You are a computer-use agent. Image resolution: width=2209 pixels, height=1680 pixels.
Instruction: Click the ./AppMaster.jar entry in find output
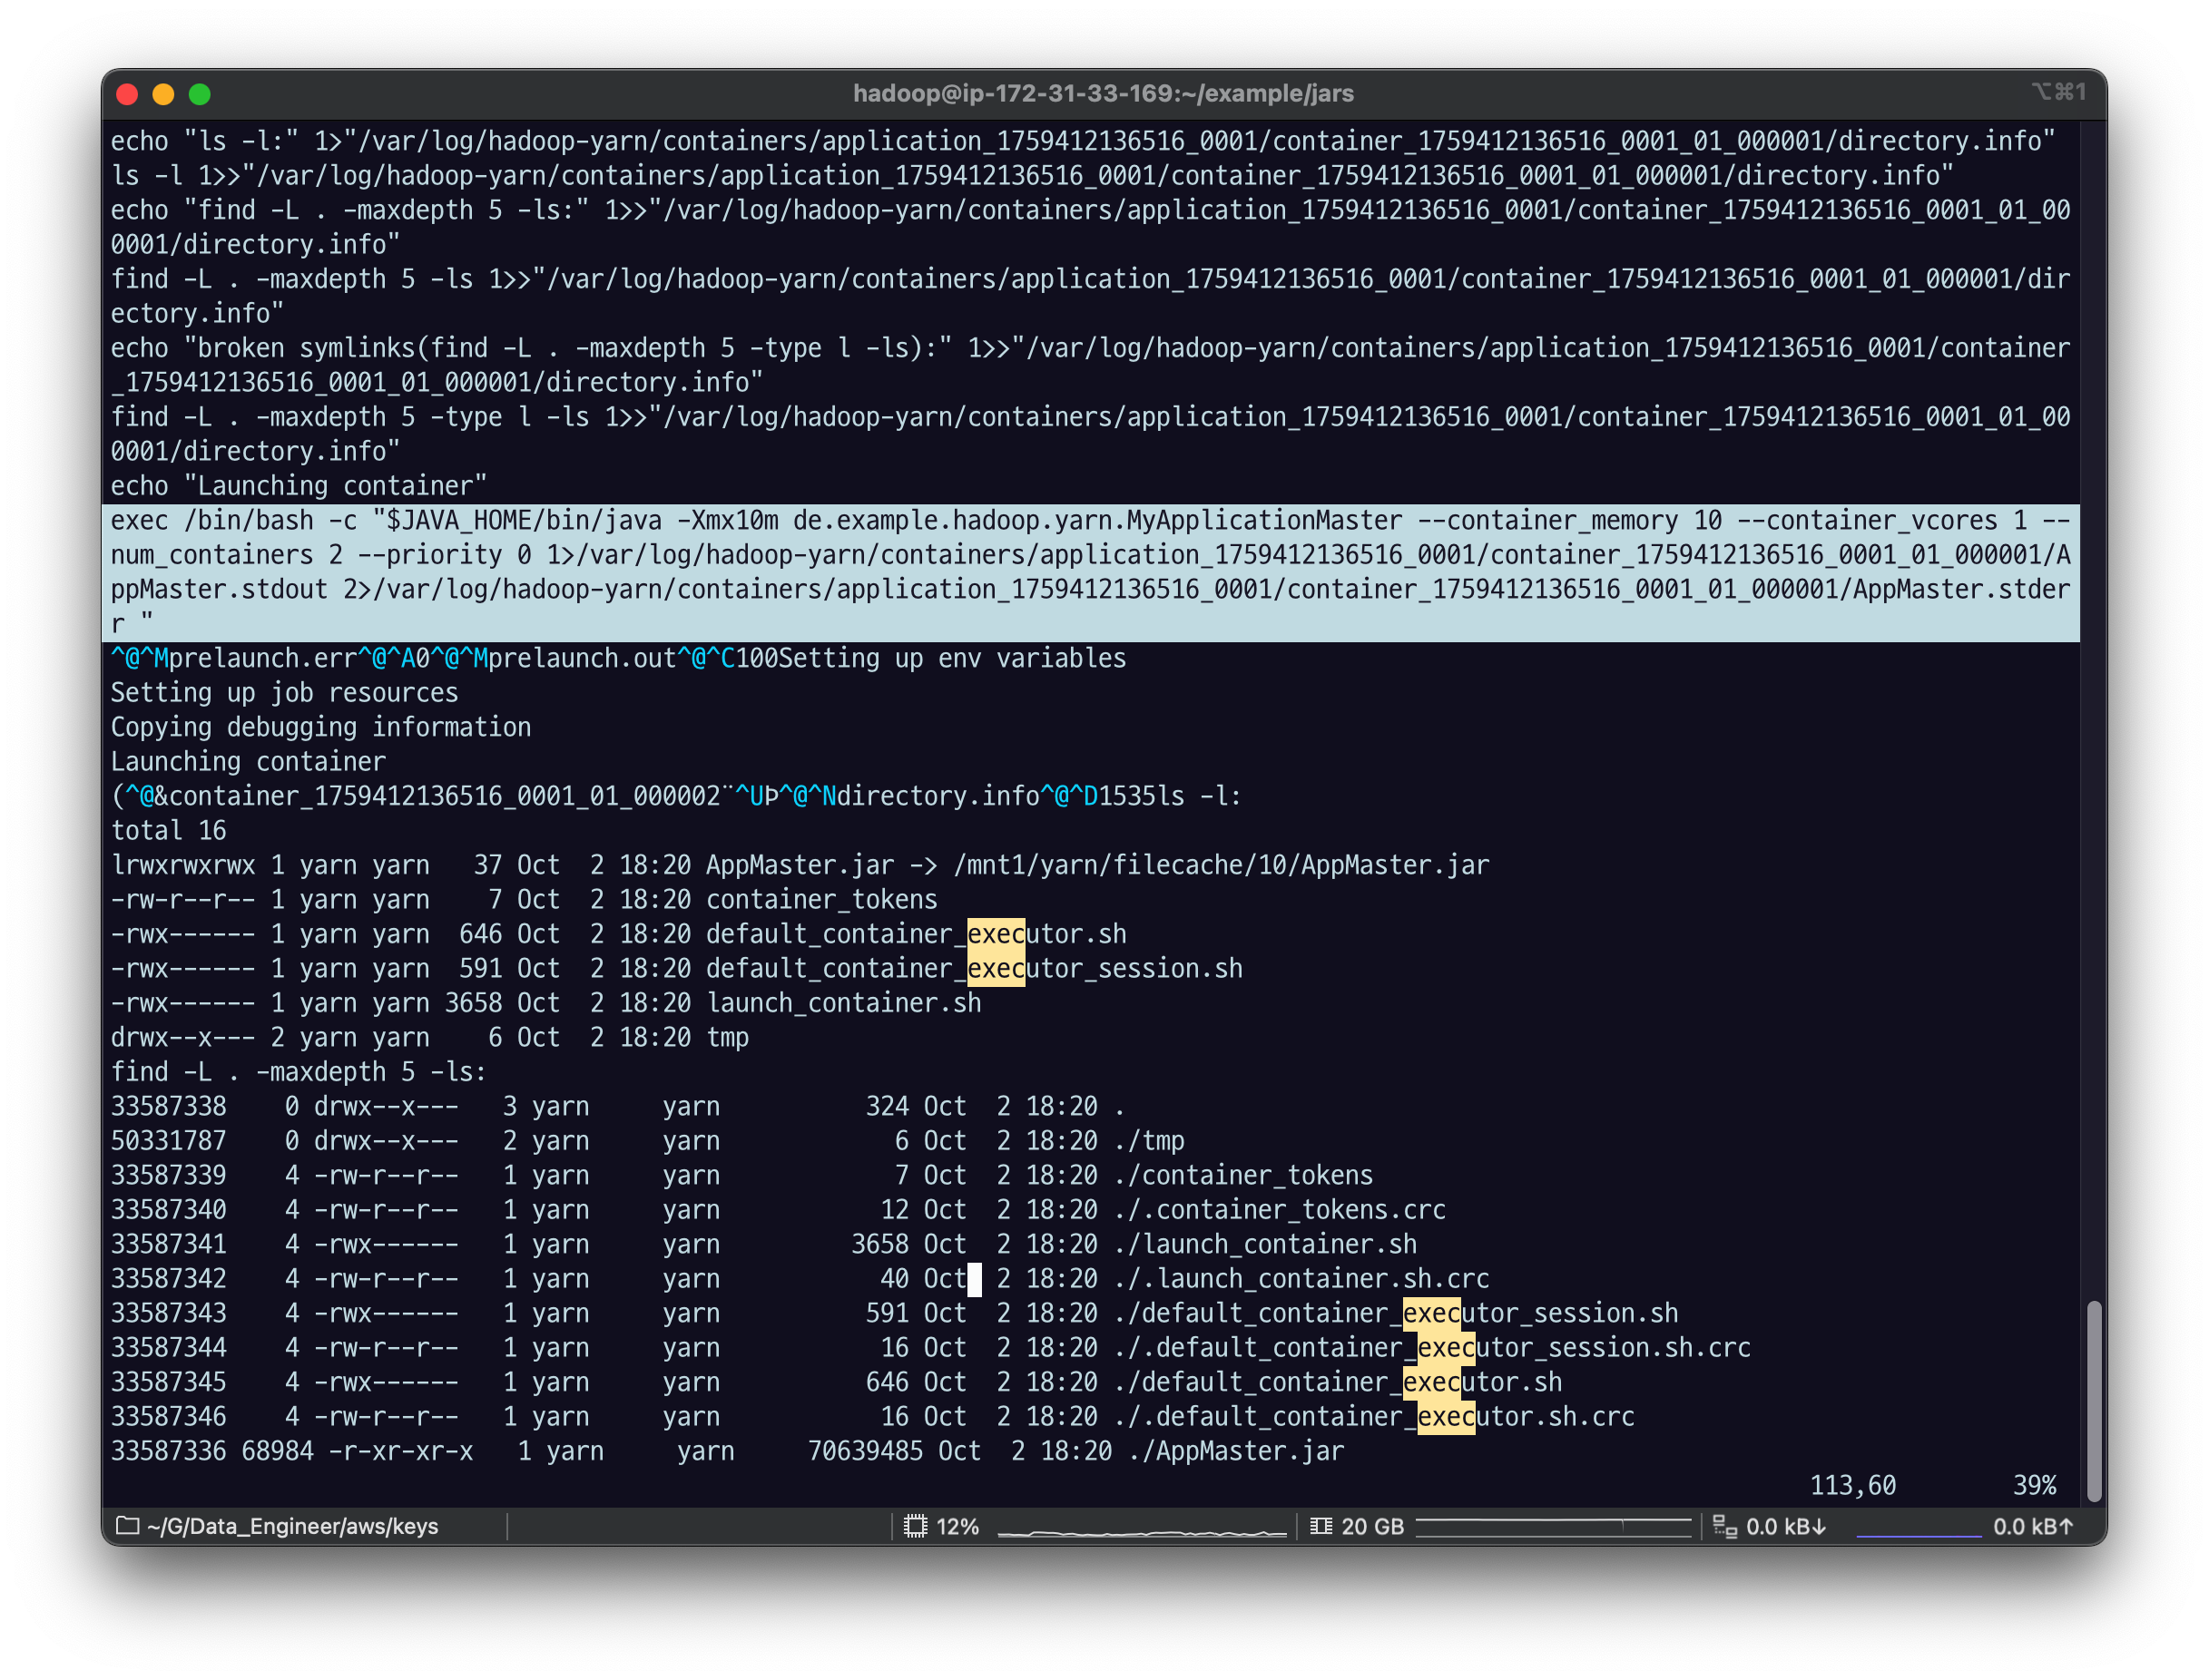tap(1235, 1451)
